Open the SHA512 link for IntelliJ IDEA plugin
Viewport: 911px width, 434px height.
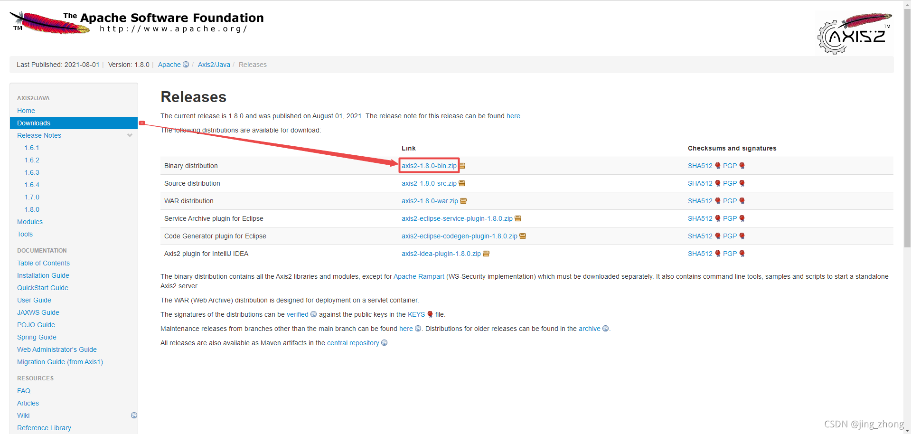click(x=700, y=254)
